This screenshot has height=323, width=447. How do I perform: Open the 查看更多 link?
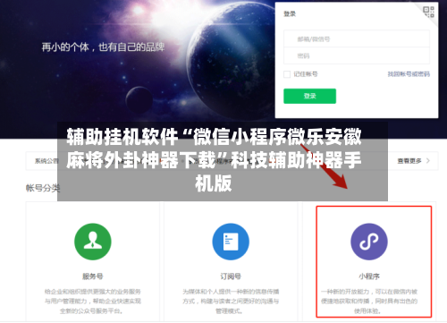click(x=409, y=161)
